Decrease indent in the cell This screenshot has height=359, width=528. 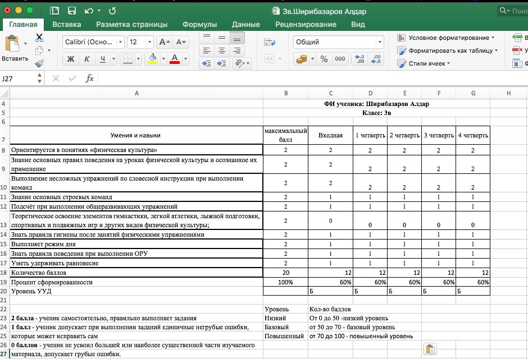(207, 63)
